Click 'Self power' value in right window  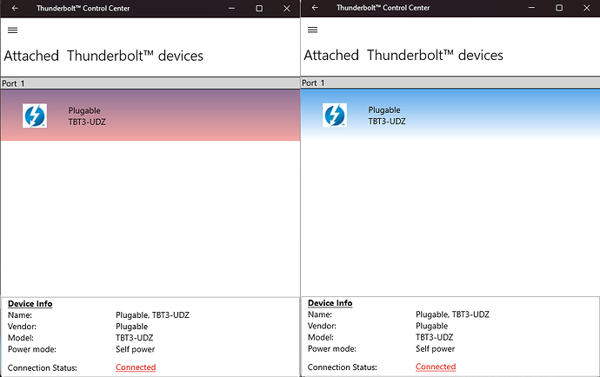point(435,348)
